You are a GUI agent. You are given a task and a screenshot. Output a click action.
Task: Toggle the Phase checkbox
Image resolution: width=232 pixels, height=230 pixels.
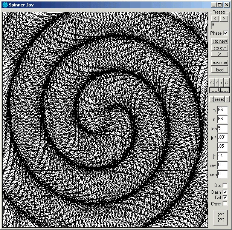tap(226, 33)
